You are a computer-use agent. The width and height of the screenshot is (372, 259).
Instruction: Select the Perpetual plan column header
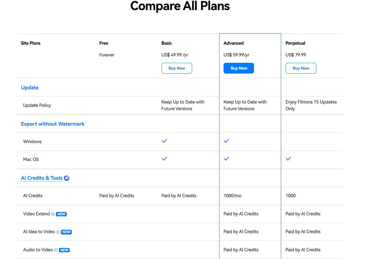295,43
